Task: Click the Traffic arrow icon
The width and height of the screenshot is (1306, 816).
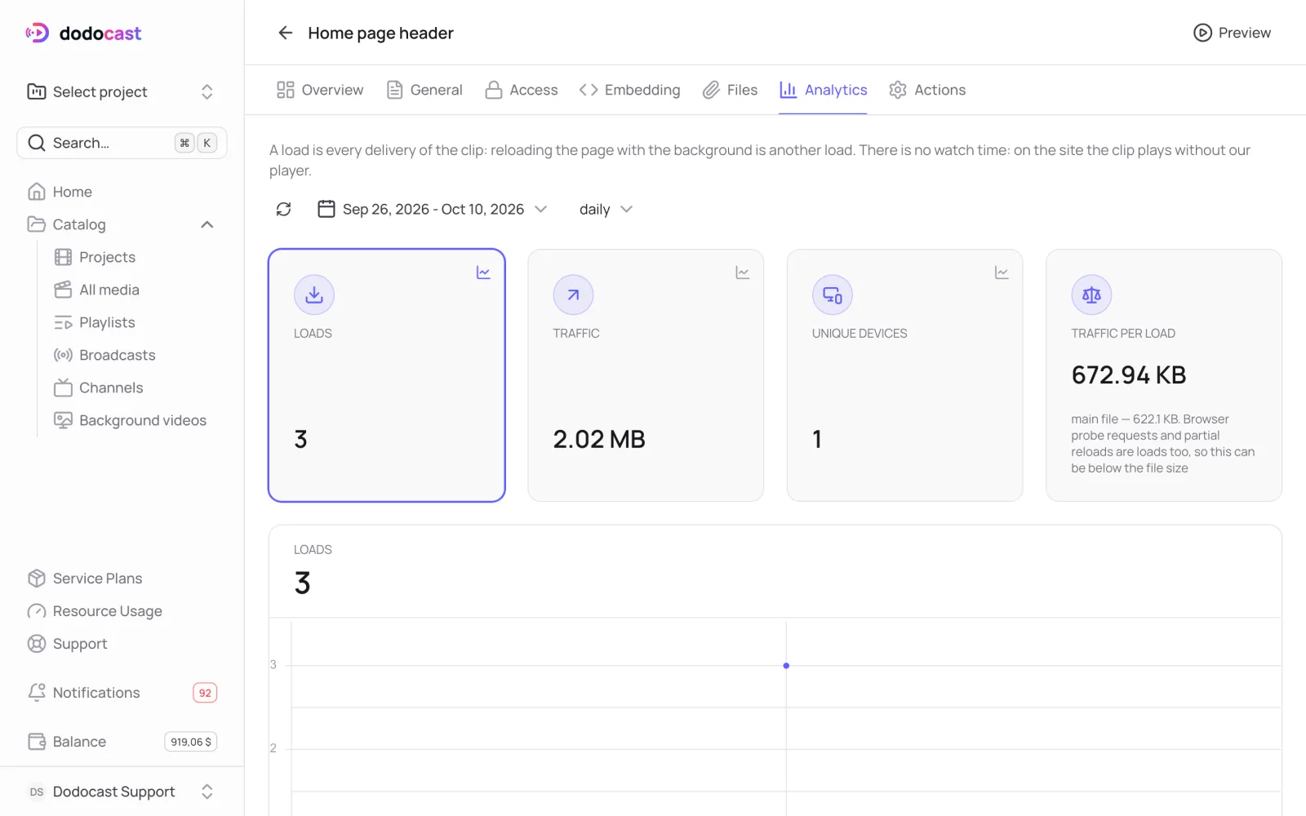Action: tap(573, 295)
